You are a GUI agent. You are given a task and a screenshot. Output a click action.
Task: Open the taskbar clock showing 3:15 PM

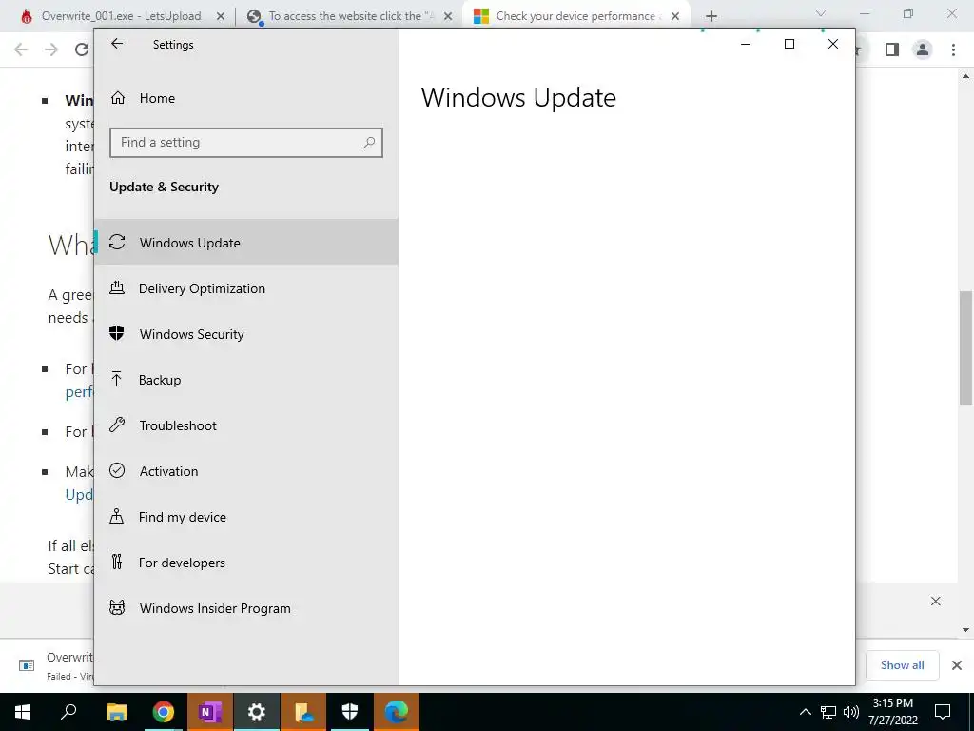892,712
